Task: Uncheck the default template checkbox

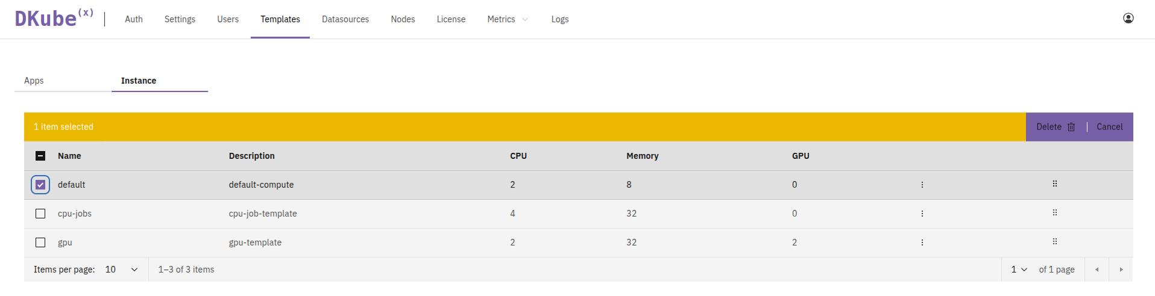Action: point(40,185)
